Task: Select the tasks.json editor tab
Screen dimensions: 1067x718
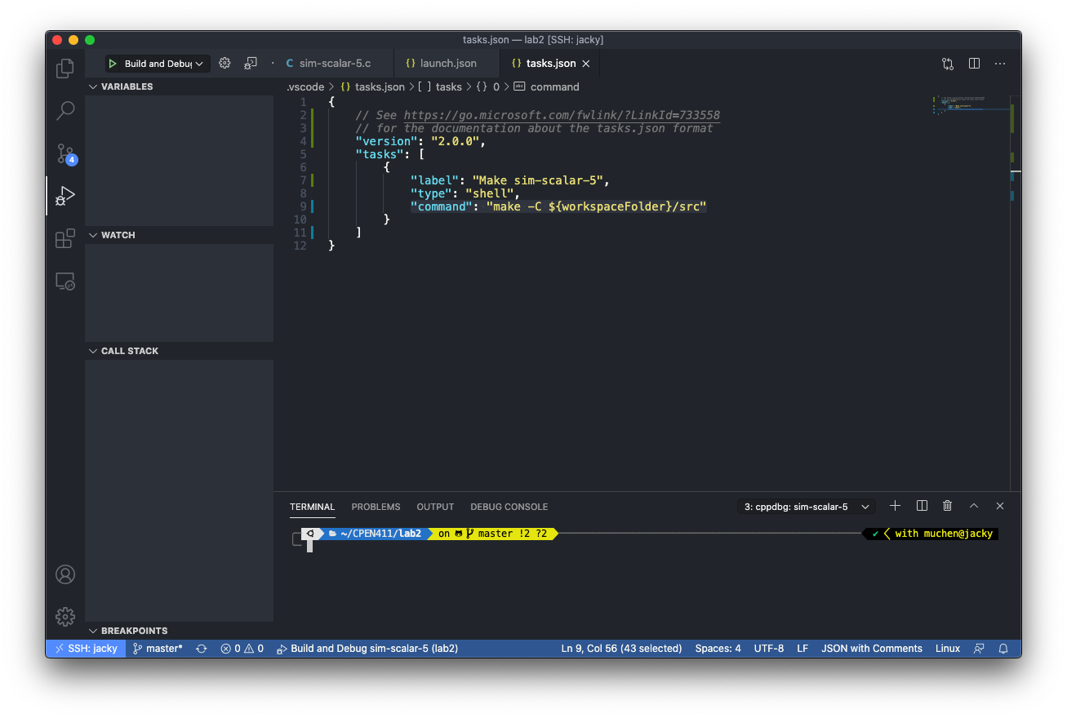Action: click(550, 64)
